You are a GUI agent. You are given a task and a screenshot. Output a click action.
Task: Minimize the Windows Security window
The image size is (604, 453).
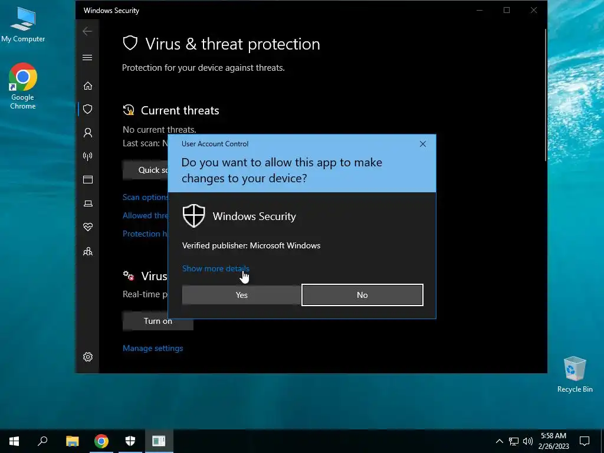[x=480, y=11]
